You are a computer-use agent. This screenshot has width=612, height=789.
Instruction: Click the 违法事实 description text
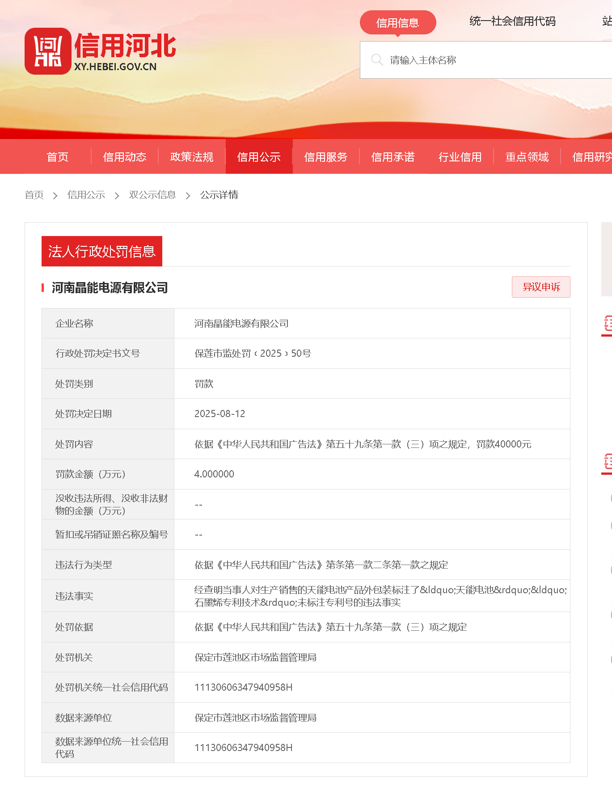(x=380, y=596)
